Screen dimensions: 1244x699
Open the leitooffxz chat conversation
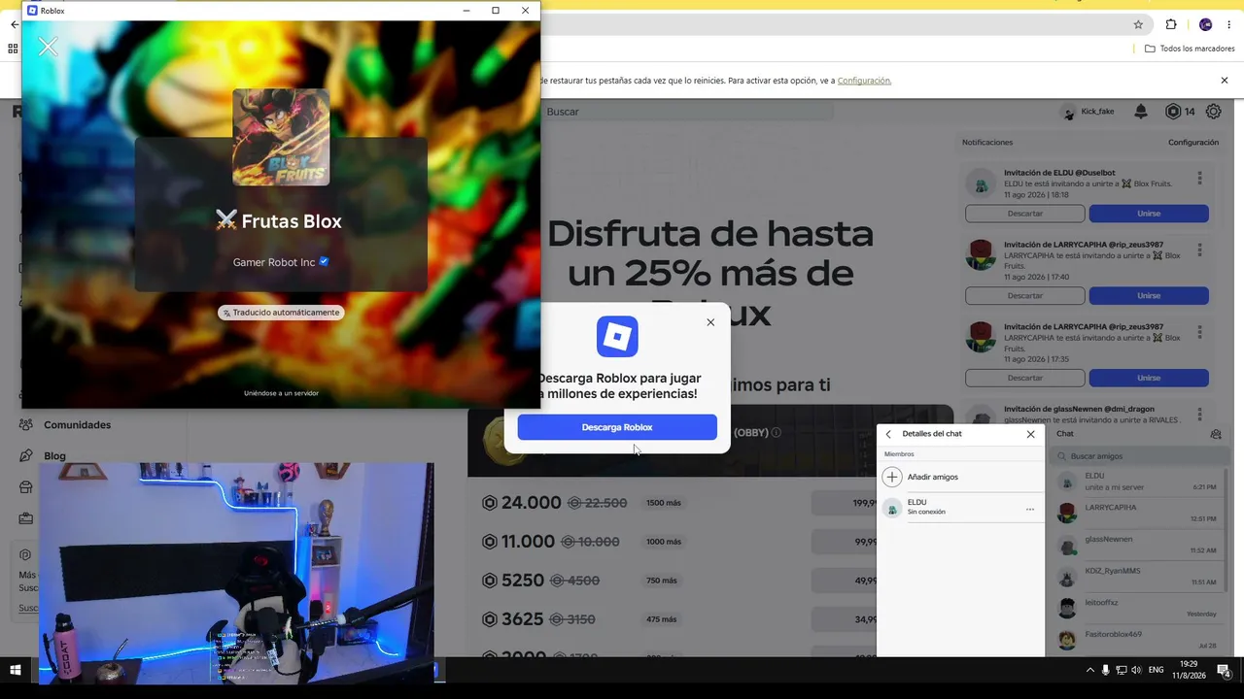pos(1136,608)
